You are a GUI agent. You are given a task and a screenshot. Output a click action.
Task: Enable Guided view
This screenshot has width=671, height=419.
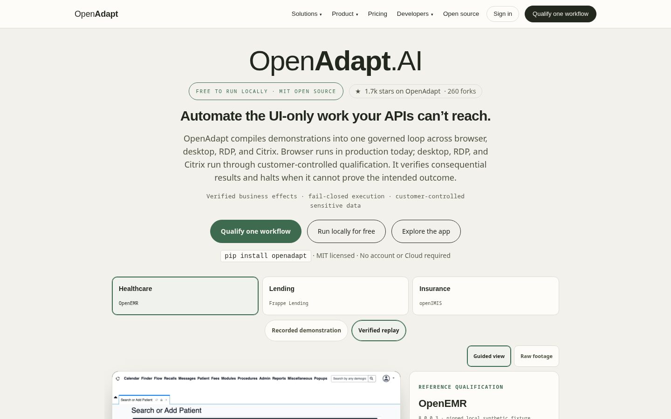click(x=489, y=356)
